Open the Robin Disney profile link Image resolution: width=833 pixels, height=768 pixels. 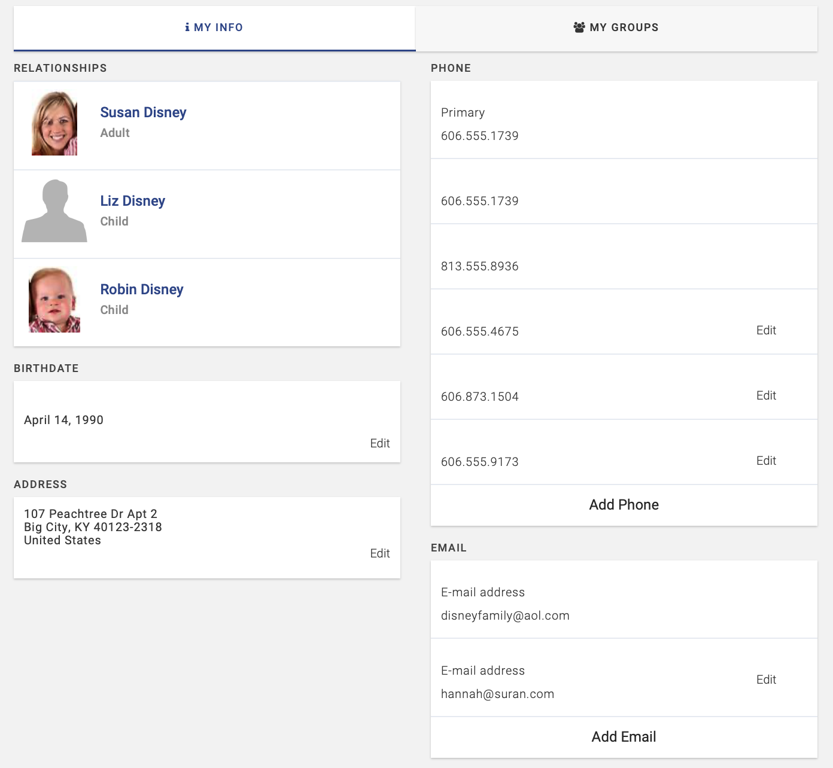pos(142,289)
